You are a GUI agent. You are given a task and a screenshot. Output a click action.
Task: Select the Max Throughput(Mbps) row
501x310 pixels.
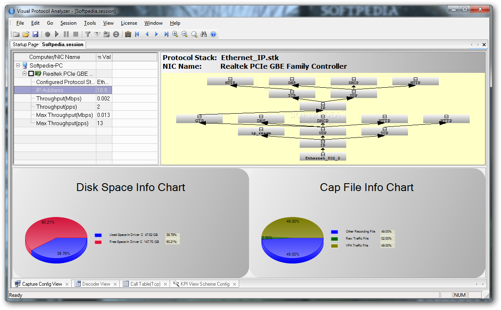tap(63, 115)
